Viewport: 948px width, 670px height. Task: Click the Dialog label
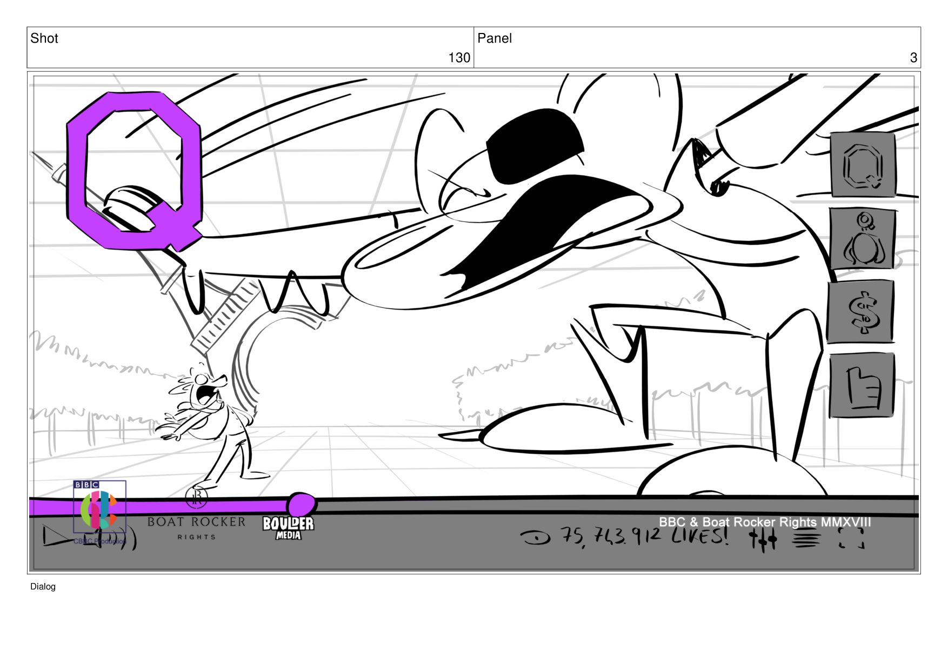(43, 586)
